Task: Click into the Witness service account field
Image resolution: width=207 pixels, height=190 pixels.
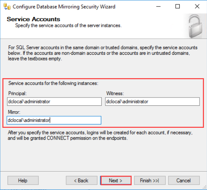Action: pos(152,101)
